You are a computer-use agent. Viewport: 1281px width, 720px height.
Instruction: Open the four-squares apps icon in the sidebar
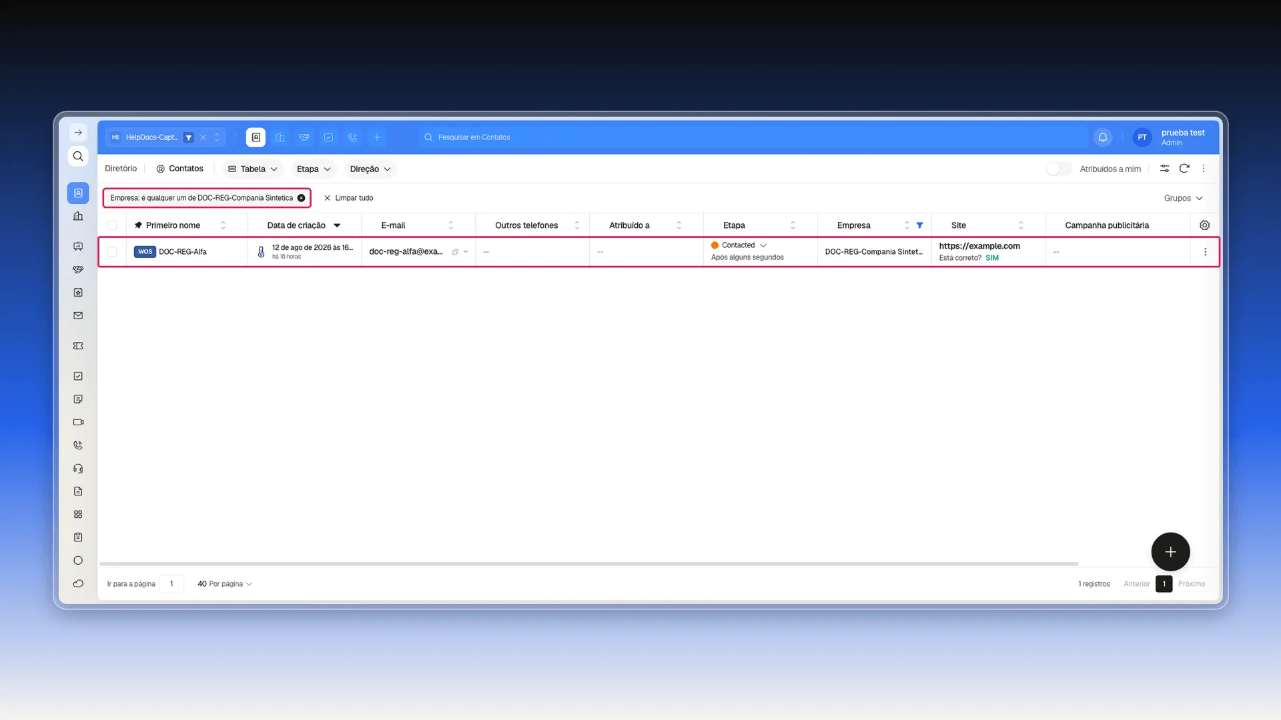(78, 515)
